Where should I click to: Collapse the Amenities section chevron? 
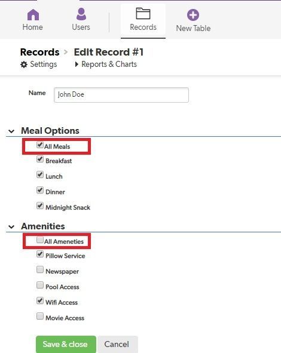(x=11, y=227)
